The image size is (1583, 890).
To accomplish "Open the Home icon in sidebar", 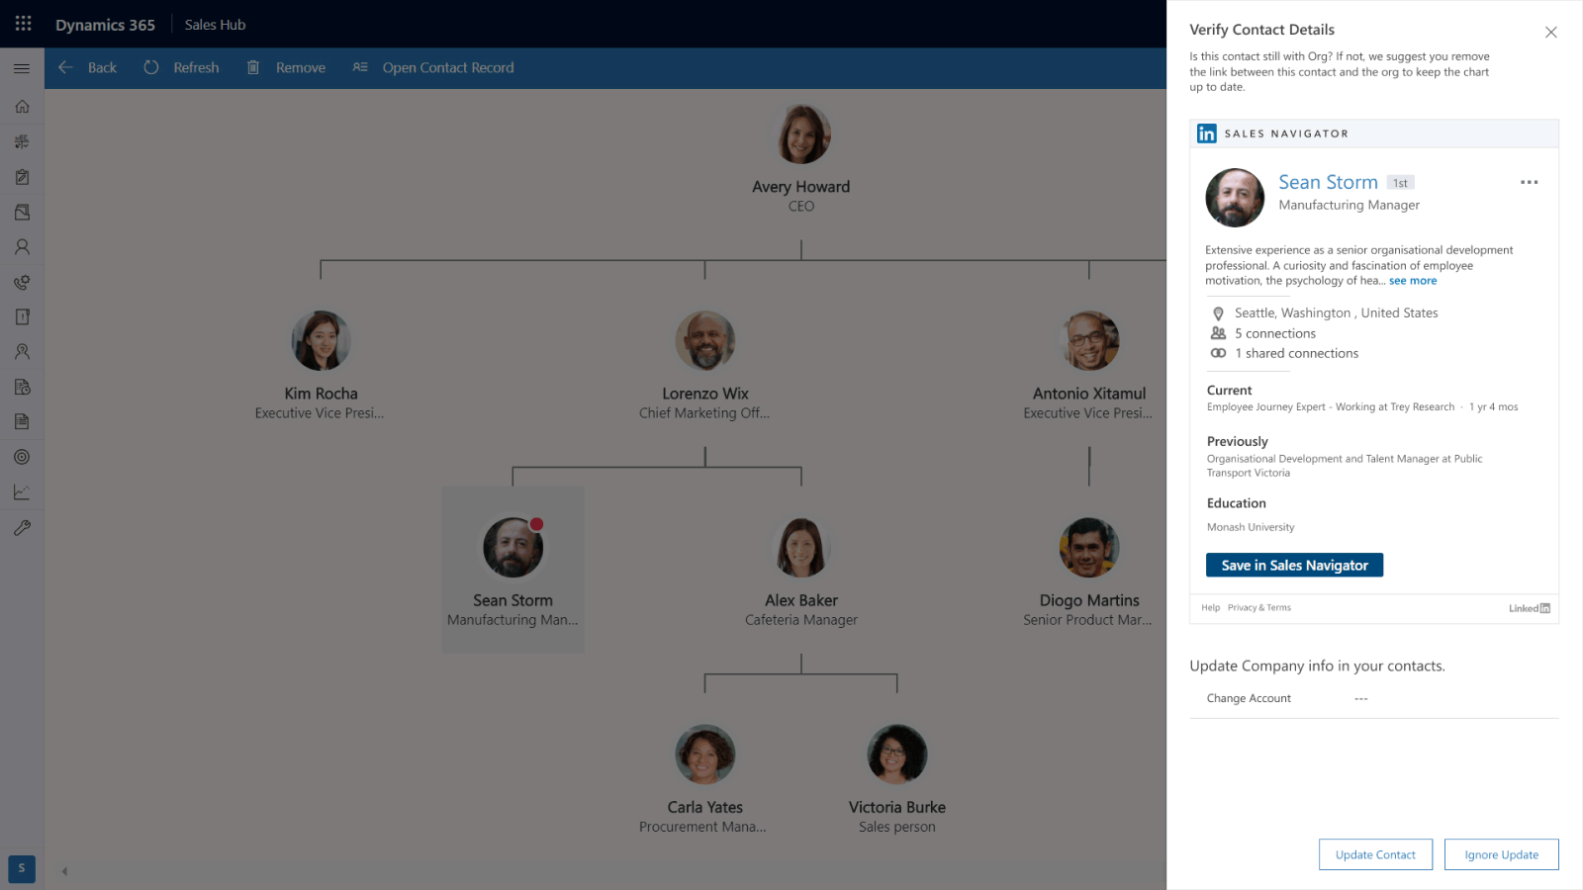I will coord(22,106).
